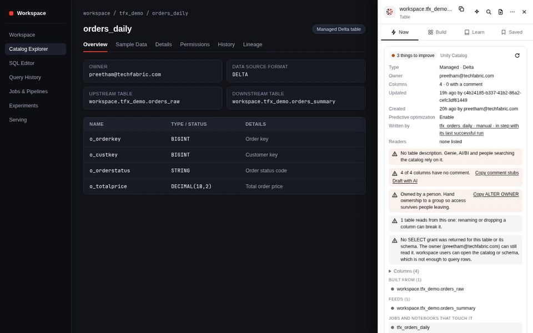Open Workspace in the left sidebar
The image size is (533, 333).
coord(36,35)
